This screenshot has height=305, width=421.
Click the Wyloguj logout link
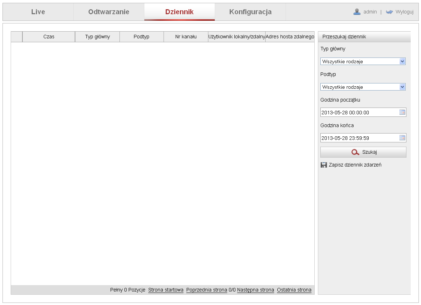404,12
